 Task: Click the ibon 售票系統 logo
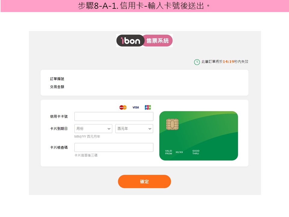tap(144, 41)
